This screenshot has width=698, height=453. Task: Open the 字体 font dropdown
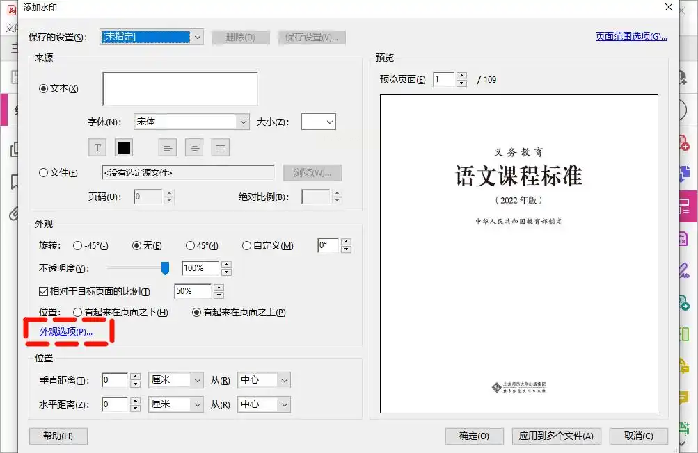[x=191, y=122]
